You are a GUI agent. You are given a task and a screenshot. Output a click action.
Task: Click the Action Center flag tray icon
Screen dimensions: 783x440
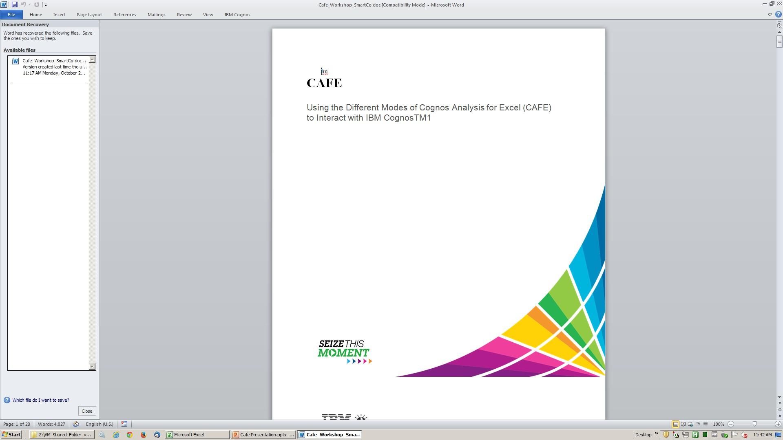(734, 435)
